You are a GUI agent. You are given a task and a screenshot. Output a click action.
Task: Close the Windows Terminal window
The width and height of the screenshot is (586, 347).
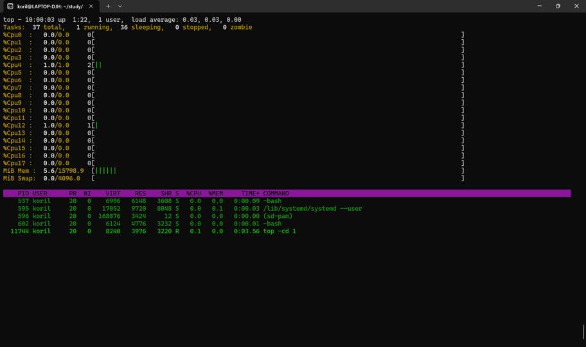[x=576, y=6]
